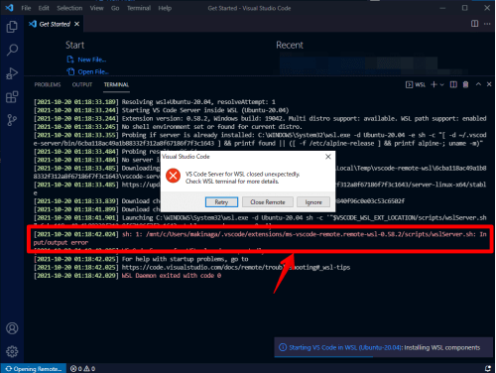Open the Accounts menu icon
496x373 pixels.
(x=12, y=328)
